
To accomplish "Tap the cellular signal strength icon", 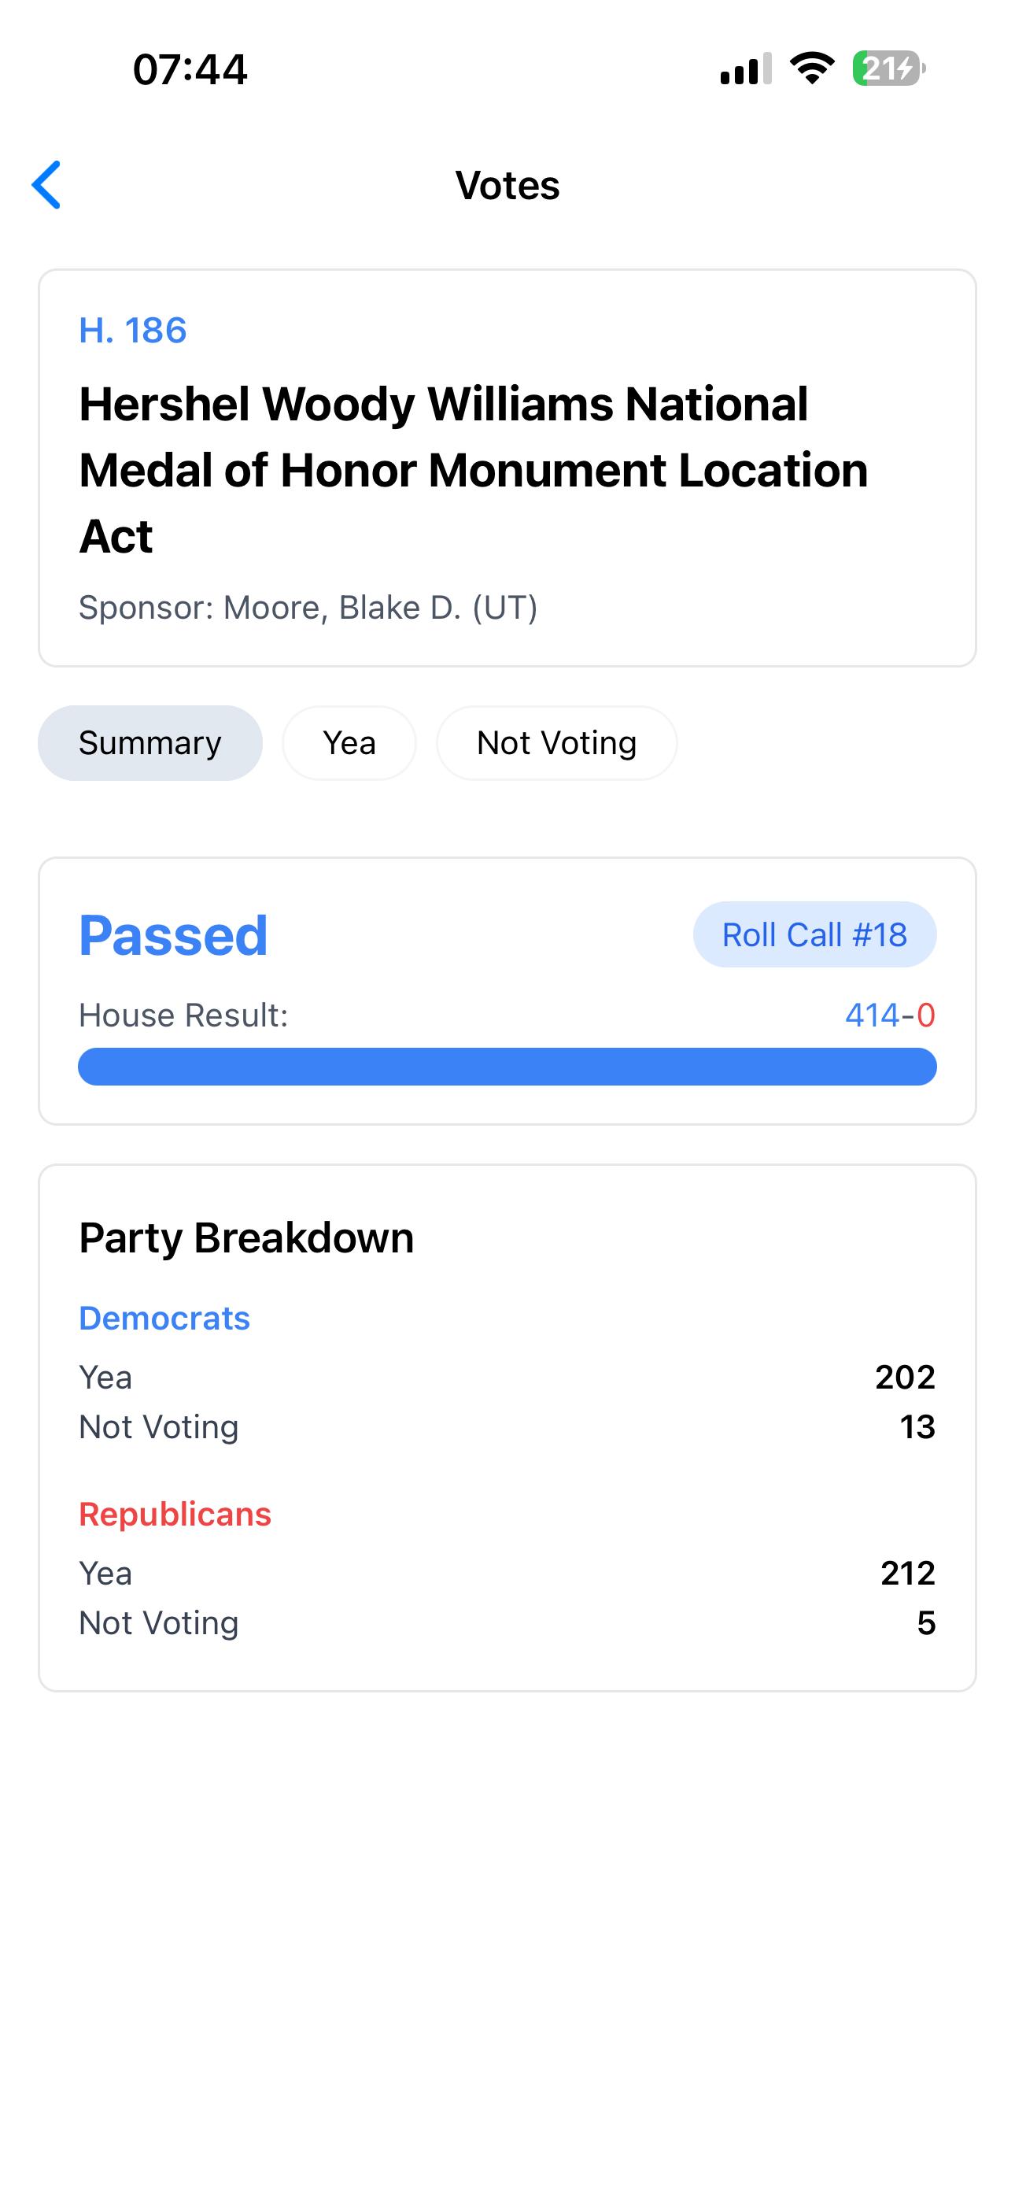I will tap(745, 68).
